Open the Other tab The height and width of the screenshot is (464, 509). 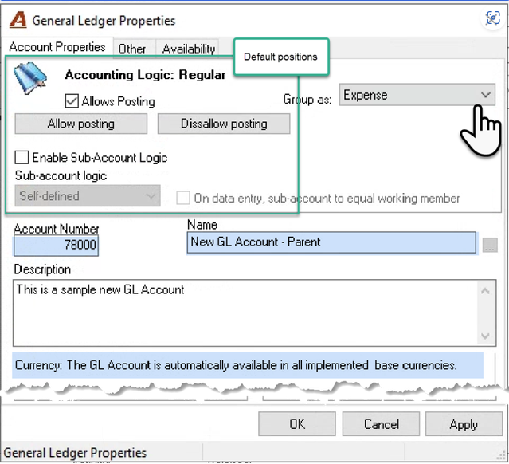coord(131,49)
